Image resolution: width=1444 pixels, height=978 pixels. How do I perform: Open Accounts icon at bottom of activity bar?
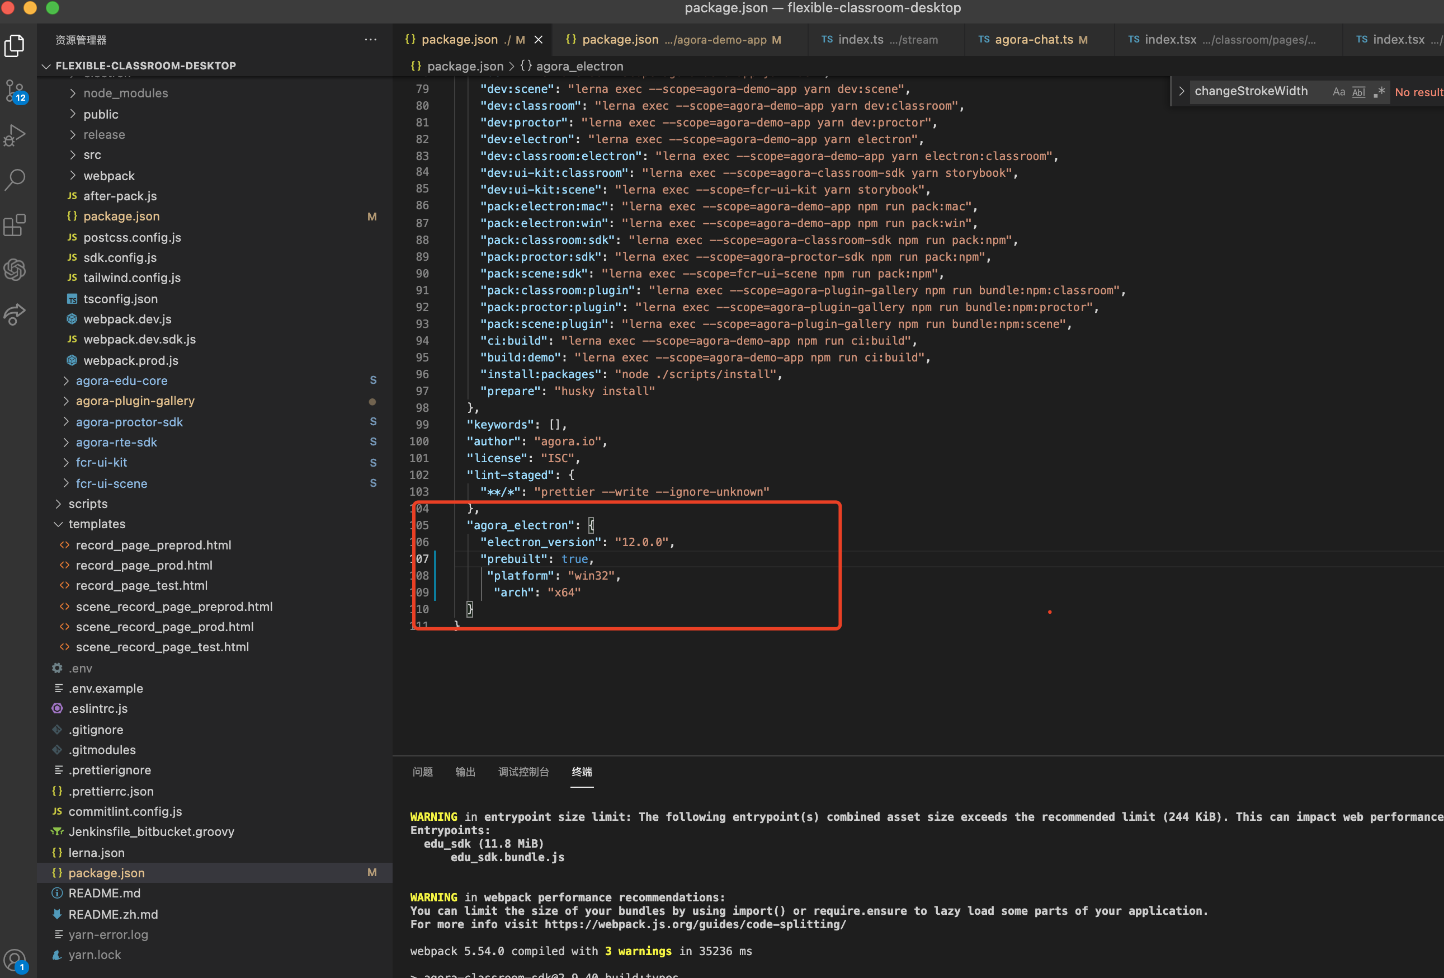point(15,961)
